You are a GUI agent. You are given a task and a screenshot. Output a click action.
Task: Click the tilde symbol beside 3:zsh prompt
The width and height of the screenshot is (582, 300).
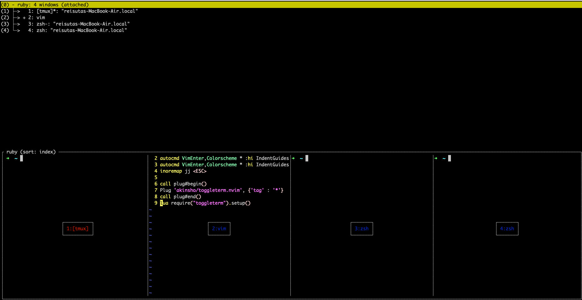(301, 158)
